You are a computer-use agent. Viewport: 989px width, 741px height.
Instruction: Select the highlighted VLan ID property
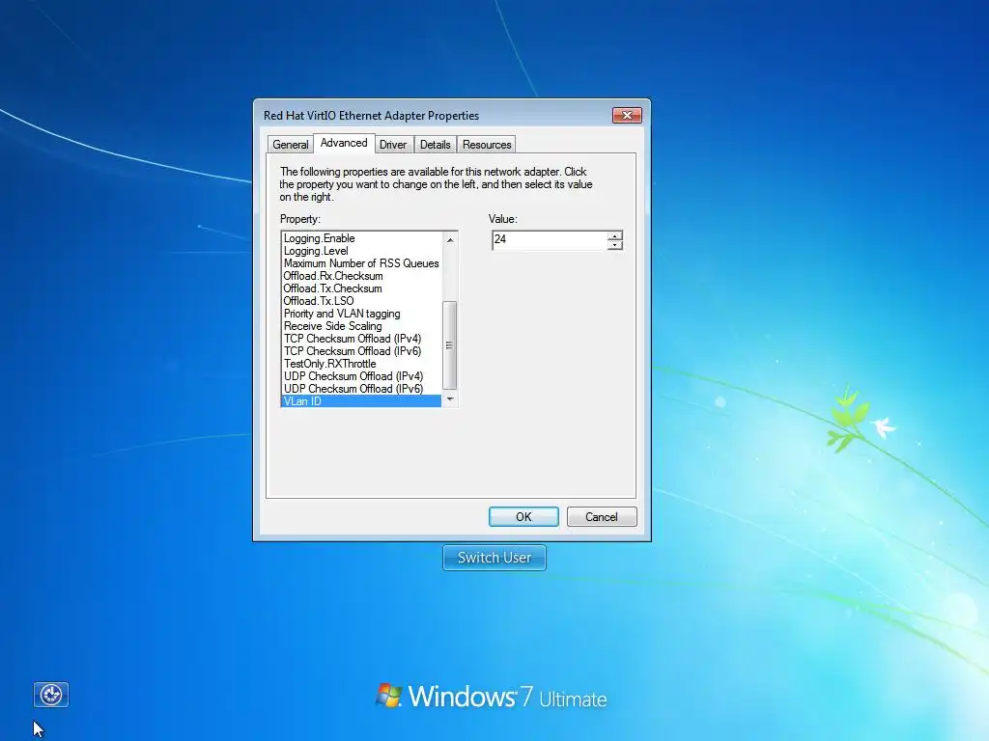[361, 401]
